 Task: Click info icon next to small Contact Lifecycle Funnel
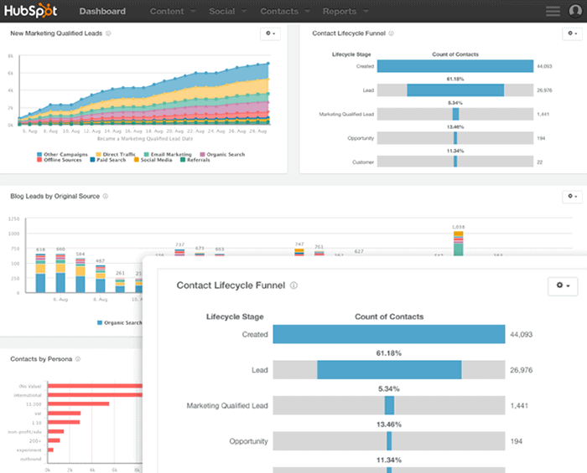point(391,33)
